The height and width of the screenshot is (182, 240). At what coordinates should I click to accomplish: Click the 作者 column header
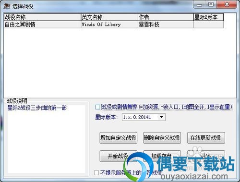(x=166, y=17)
